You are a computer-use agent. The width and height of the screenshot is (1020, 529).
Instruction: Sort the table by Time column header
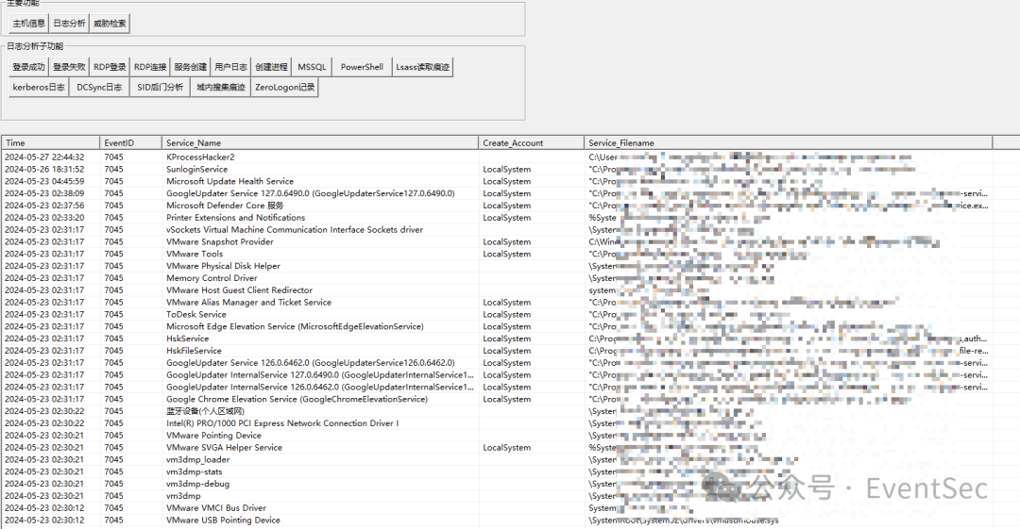click(50, 143)
